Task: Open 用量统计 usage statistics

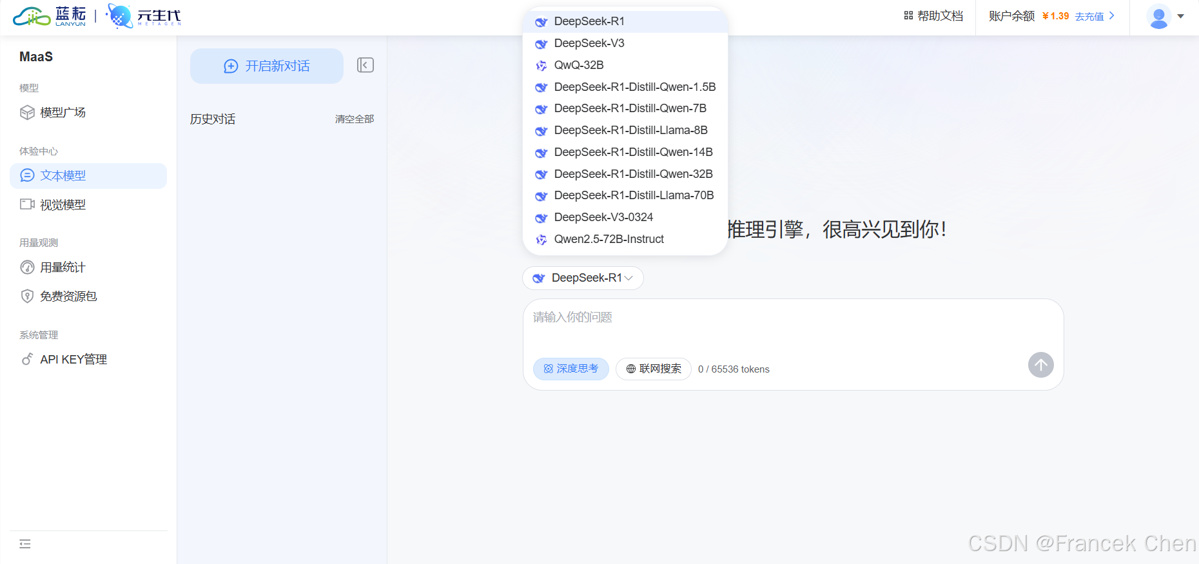Action: coord(88,267)
